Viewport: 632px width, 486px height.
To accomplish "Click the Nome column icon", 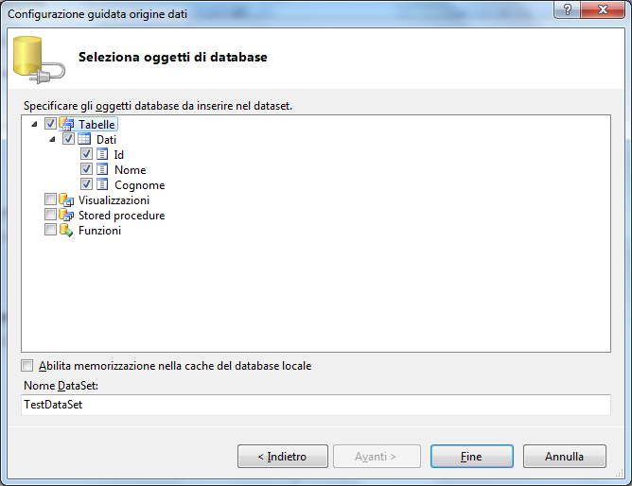I will [102, 169].
